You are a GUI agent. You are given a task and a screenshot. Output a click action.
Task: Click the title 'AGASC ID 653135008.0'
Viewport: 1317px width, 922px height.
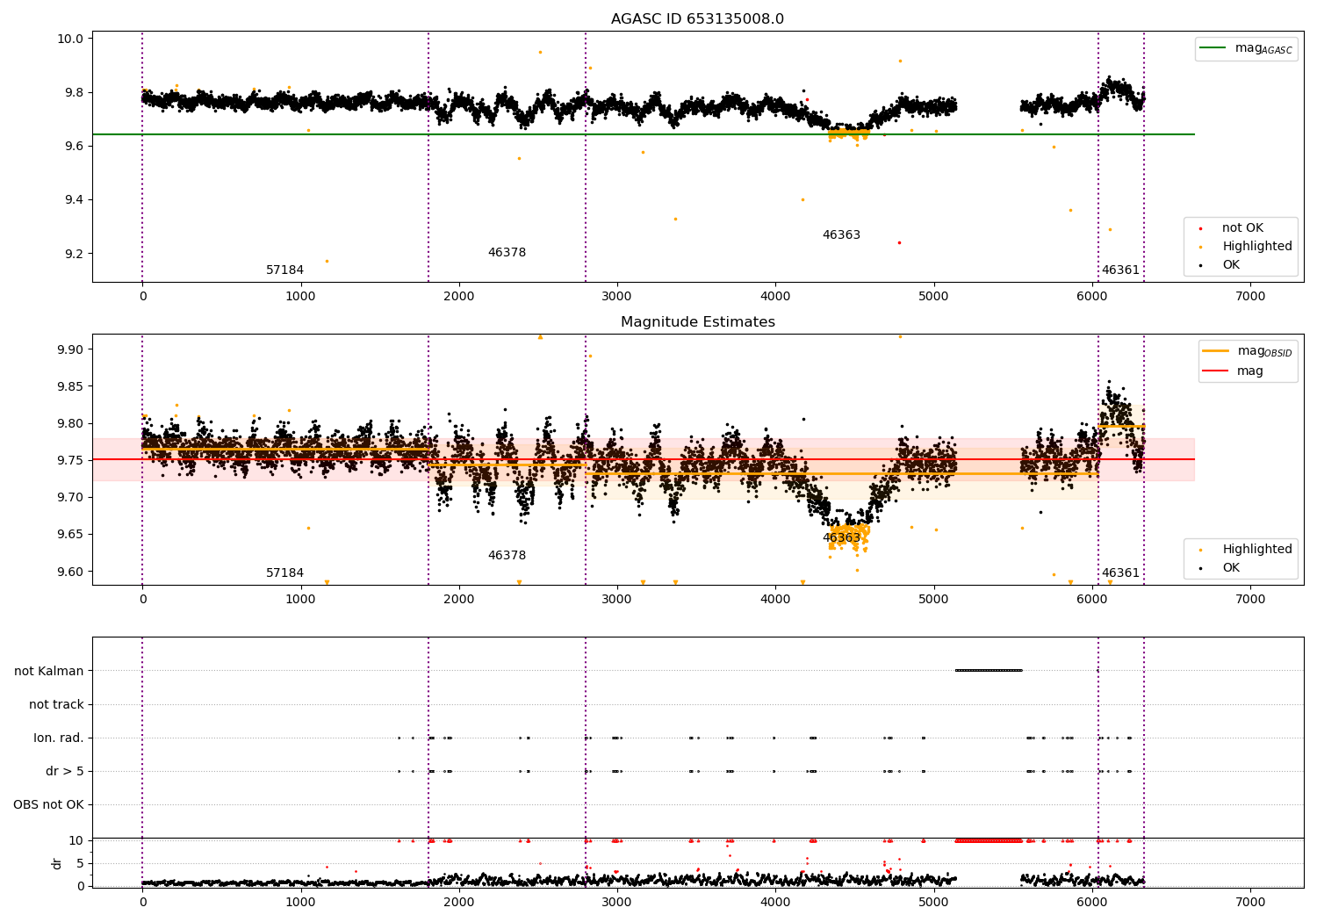click(x=697, y=19)
